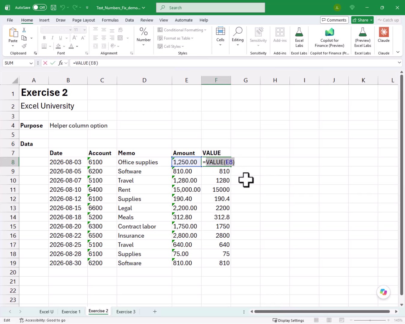Screen dimensions: 405x324
Task: Confirm the formula with the checkmark
Action: click(53, 63)
